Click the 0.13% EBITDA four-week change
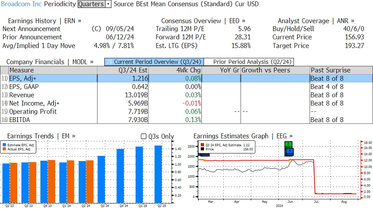 (x=193, y=120)
